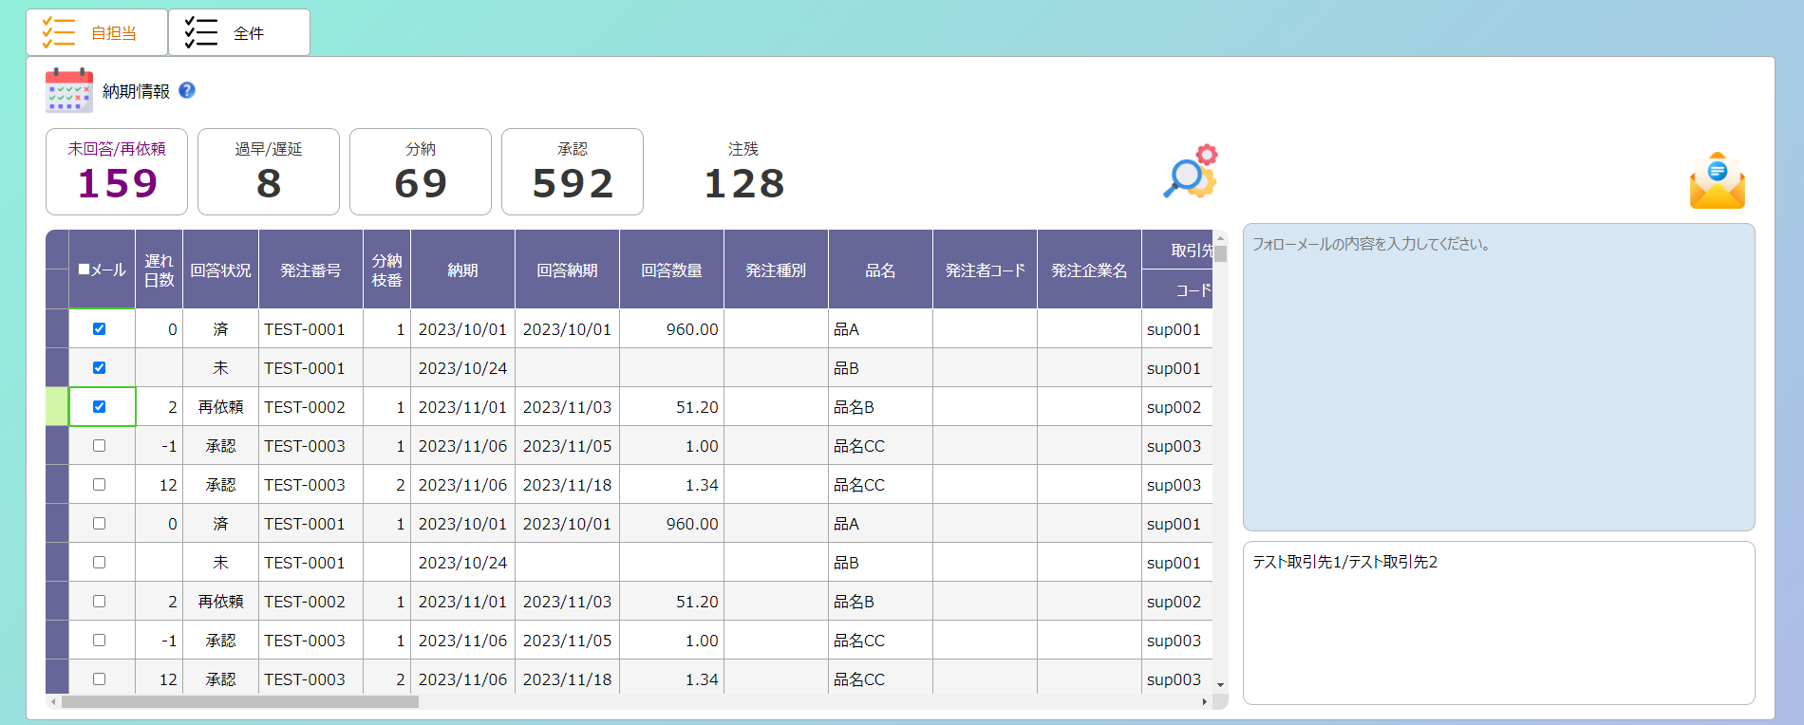The image size is (1804, 725).
Task: Uncheck the first TEST-0001 未 row checkbox
Action: click(99, 367)
